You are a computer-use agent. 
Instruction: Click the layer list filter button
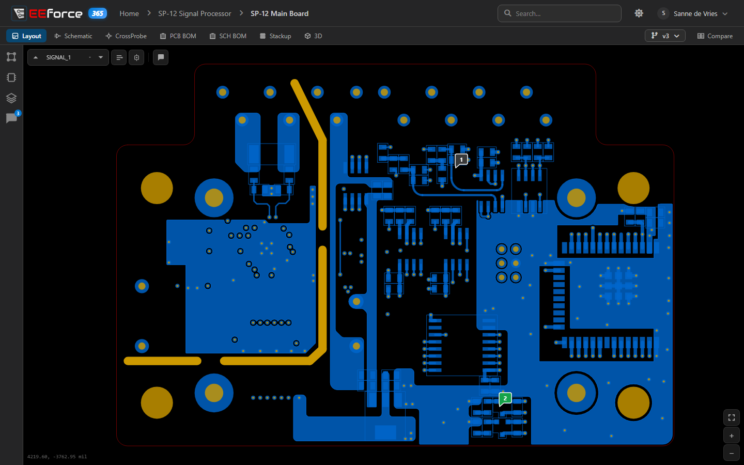119,57
